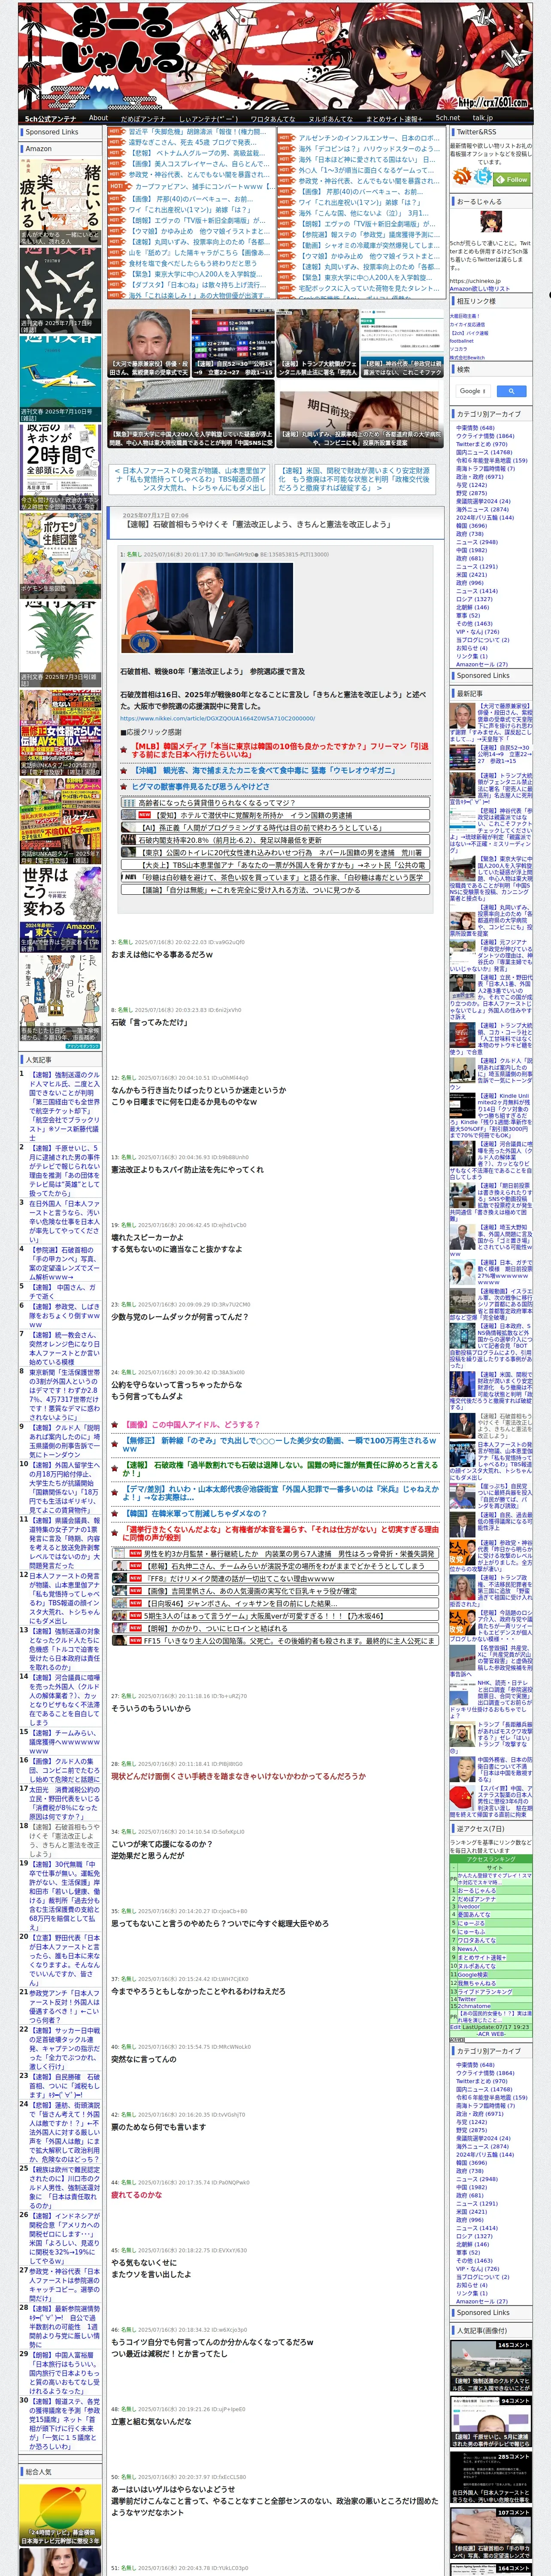The width and height of the screenshot is (551, 2576).
Task: Focus the Google custom search field
Action: click(473, 391)
